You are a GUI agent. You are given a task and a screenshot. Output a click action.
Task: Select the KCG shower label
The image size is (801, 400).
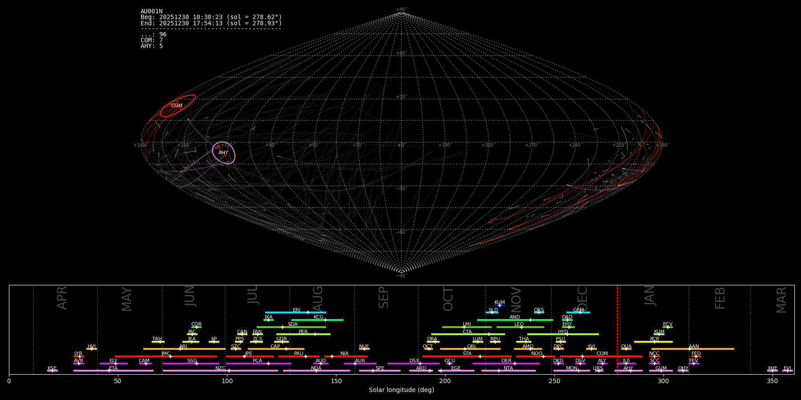pos(319,317)
